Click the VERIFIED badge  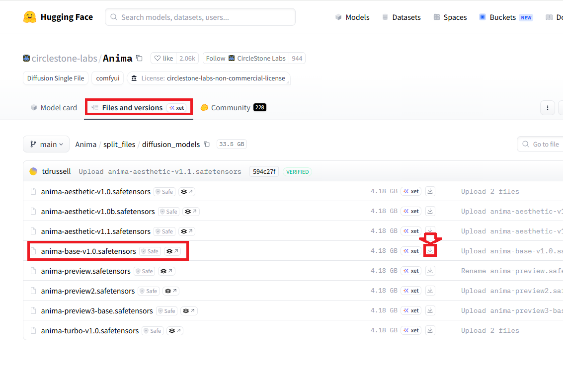click(x=297, y=172)
